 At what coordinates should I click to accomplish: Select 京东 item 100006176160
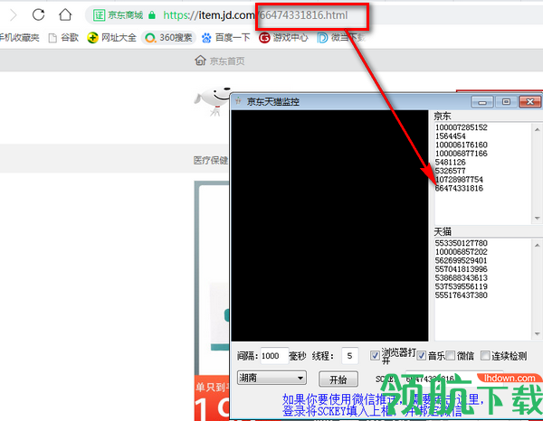(x=462, y=145)
